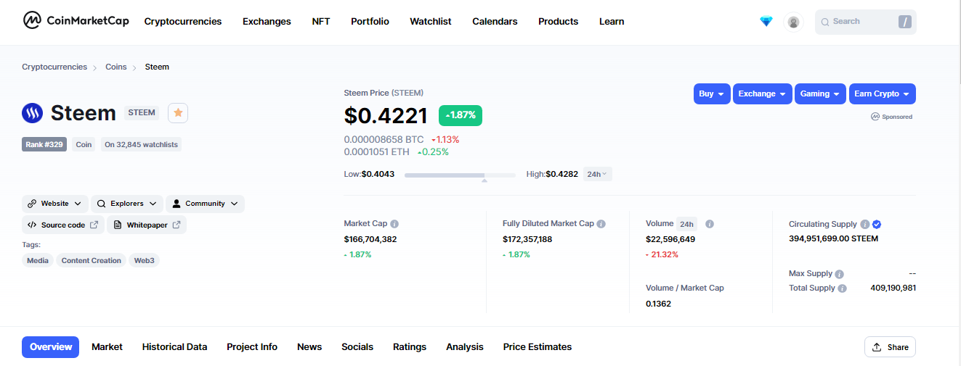Click the CoinMarketCap logo

76,21
